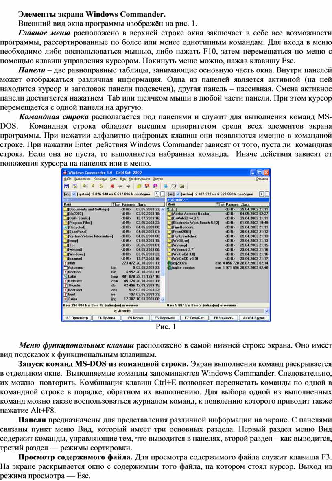Click the F3 Просмотр button
The width and height of the screenshot is (332, 481).
point(77,318)
